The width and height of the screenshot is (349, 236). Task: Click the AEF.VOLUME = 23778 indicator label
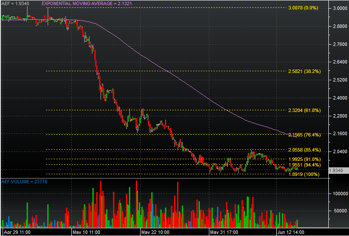pos(21,182)
